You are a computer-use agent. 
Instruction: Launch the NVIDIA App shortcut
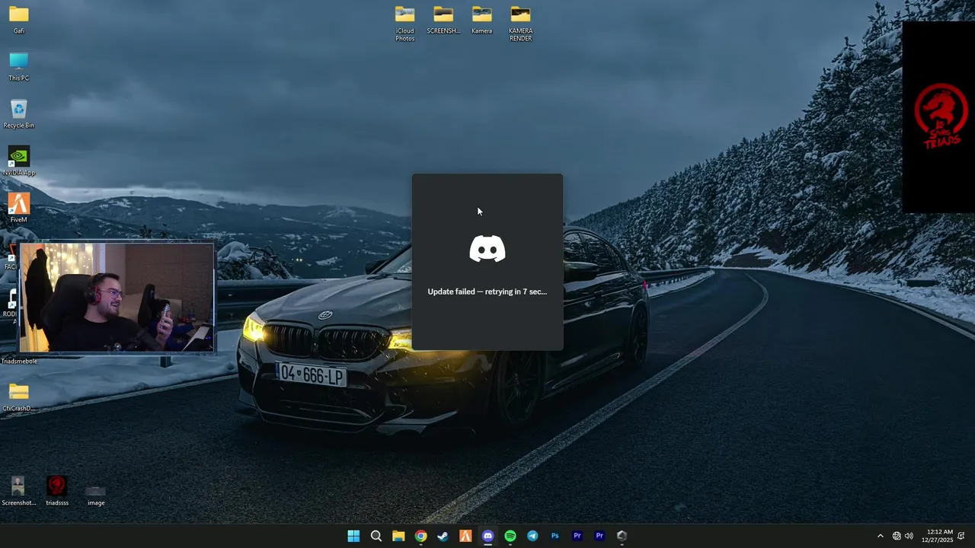point(19,161)
